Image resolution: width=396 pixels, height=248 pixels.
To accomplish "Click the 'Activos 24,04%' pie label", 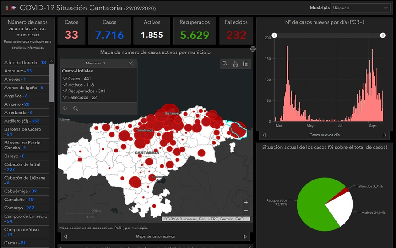I will pos(373,212).
